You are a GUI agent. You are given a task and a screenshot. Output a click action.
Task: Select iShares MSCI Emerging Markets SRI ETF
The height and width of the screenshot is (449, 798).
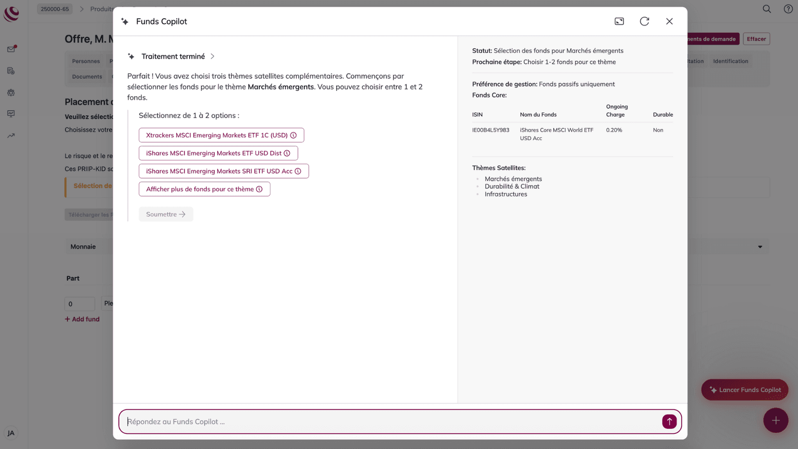[219, 171]
